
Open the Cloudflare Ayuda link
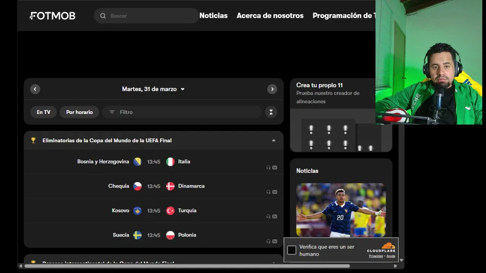pos(391,256)
